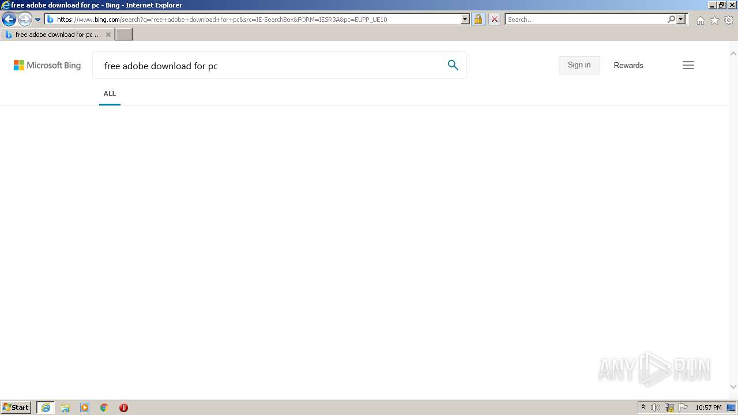Close the current browser tab
Image resolution: width=738 pixels, height=415 pixels.
[x=108, y=35]
